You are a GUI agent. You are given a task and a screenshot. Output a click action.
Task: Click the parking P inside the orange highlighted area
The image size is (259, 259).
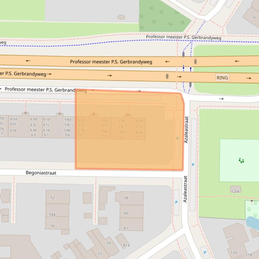(x=177, y=138)
